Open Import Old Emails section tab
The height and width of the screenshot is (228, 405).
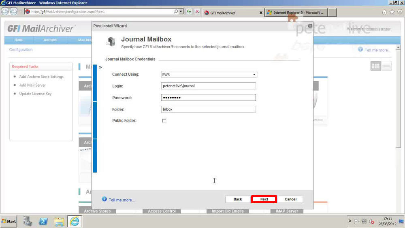(x=228, y=211)
